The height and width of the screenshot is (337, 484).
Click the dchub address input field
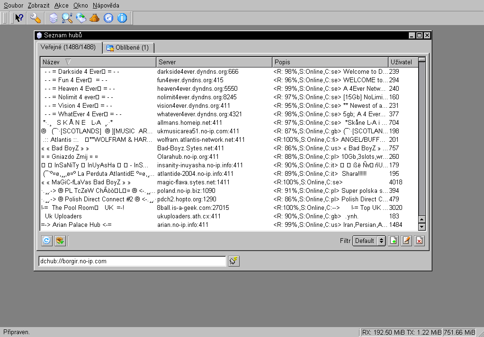click(x=132, y=261)
